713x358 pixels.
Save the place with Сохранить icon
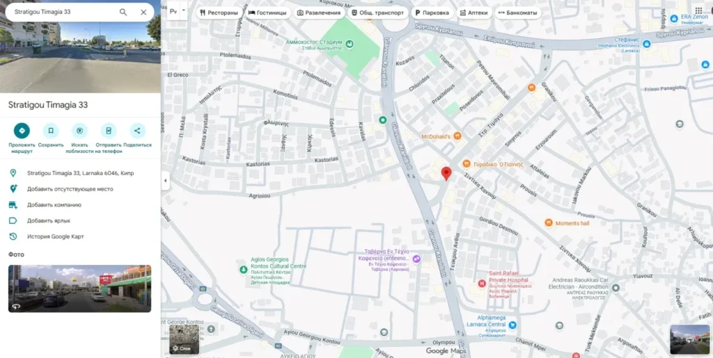coord(51,131)
